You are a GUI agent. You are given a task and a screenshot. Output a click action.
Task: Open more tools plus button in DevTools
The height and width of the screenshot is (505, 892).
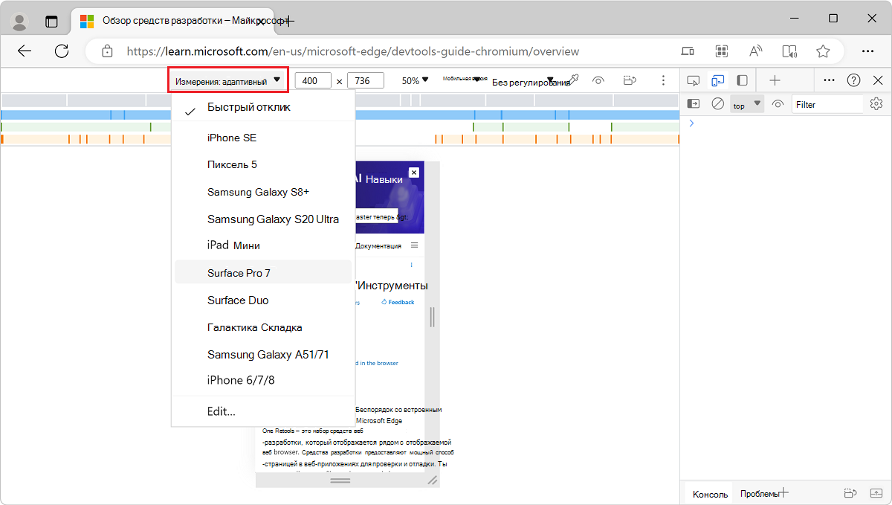(x=775, y=80)
